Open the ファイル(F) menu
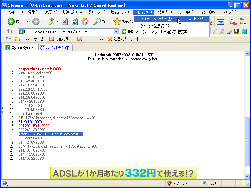The height and width of the screenshot is (188, 251). (15, 12)
